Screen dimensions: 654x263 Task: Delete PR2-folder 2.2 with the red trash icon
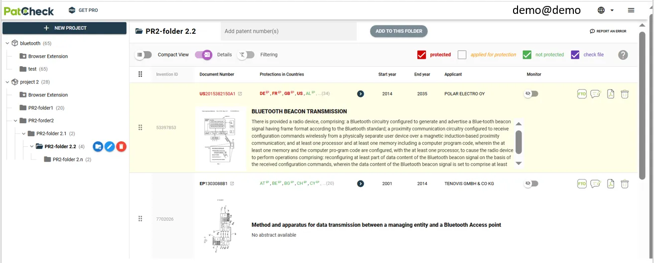point(121,147)
